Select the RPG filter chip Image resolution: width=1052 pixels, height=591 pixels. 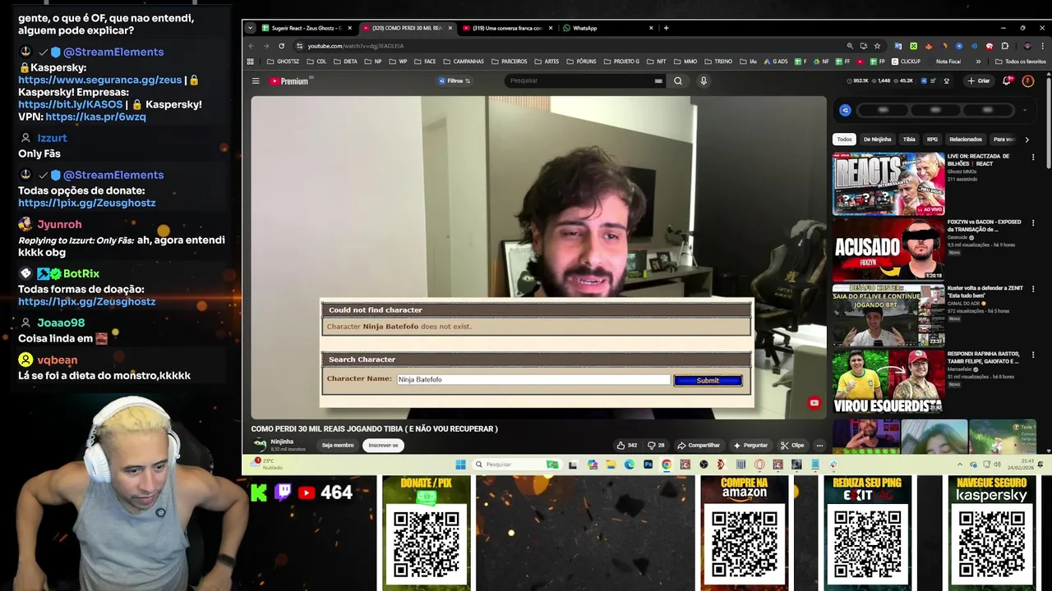point(932,140)
